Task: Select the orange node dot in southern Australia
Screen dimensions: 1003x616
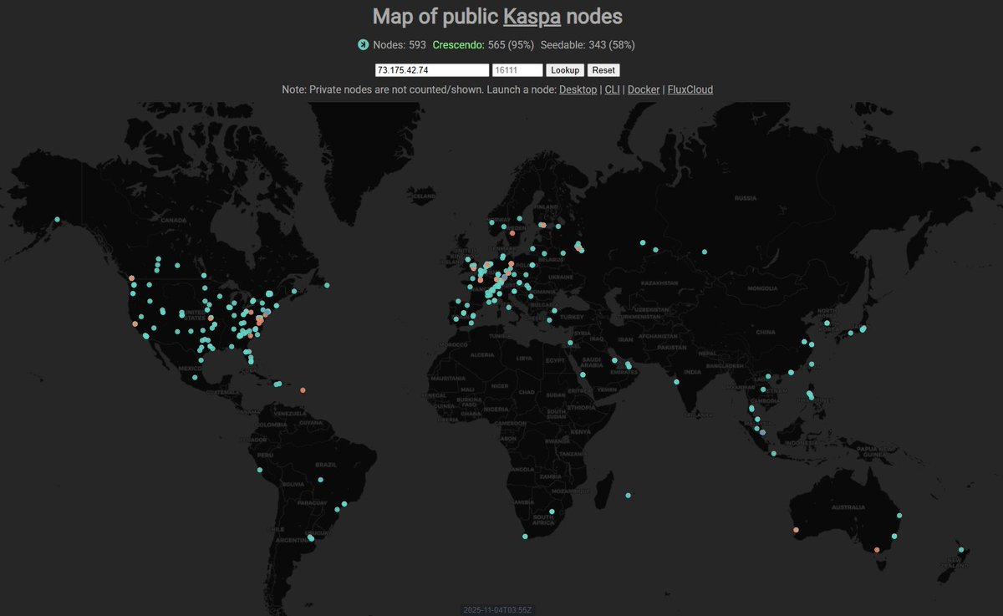Action: click(x=877, y=550)
